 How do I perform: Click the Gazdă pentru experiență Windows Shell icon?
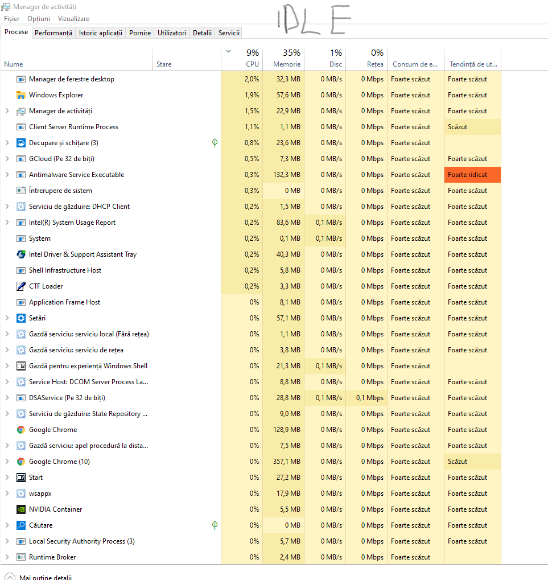(x=21, y=366)
